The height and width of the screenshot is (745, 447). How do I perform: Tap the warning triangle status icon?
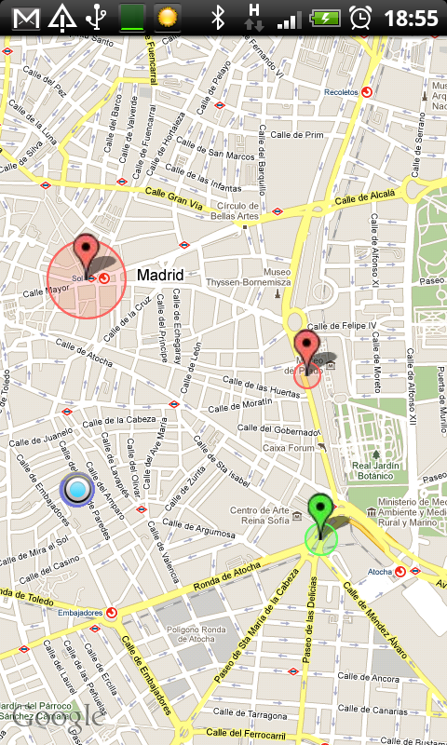tap(61, 18)
